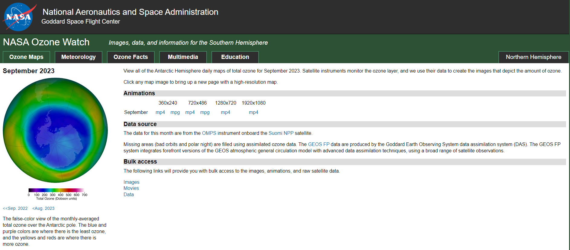The width and height of the screenshot is (570, 250).
Task: Go to previous month Aug. 2023
Action: coord(43,208)
